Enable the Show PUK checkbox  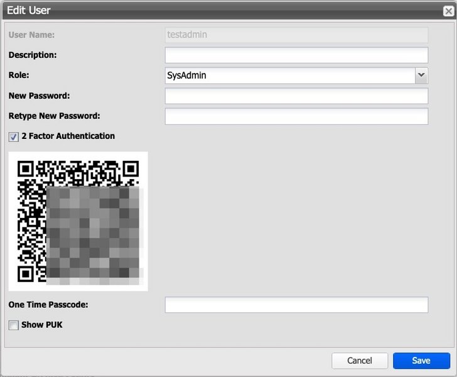[13, 325]
